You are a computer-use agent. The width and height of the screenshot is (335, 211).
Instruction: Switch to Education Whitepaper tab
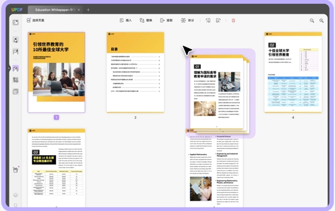click(54, 10)
